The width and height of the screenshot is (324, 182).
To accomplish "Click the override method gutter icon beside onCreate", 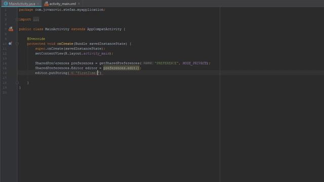I will pyautogui.click(x=10, y=43).
